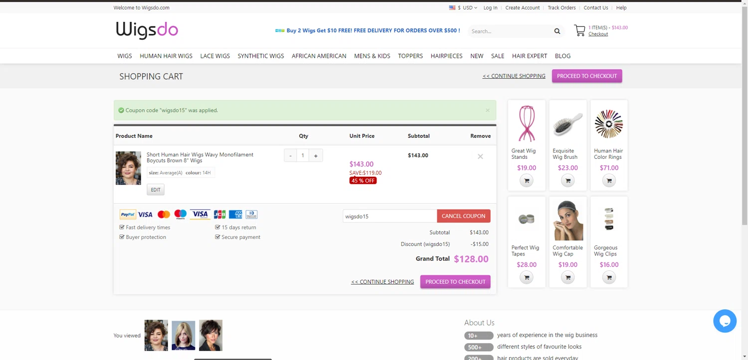748x360 pixels.
Task: Focus the coupon code field
Action: pyautogui.click(x=390, y=216)
